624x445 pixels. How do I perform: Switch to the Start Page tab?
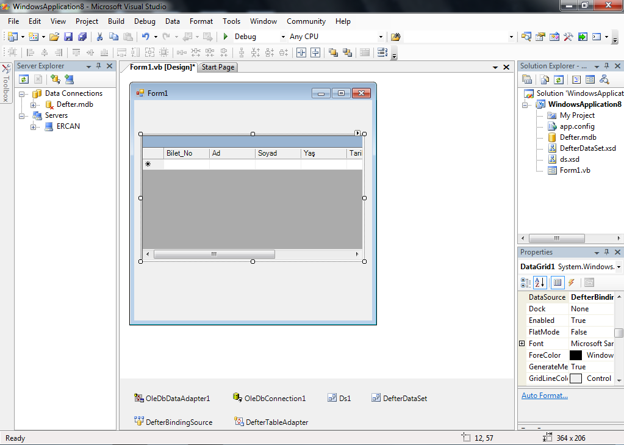click(x=218, y=67)
